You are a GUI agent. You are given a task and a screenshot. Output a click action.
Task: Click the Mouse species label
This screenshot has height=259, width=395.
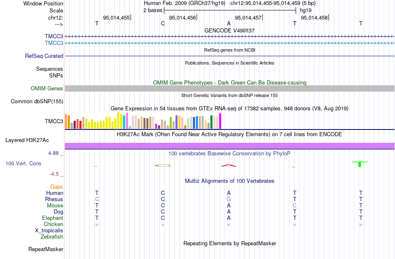tap(55, 206)
